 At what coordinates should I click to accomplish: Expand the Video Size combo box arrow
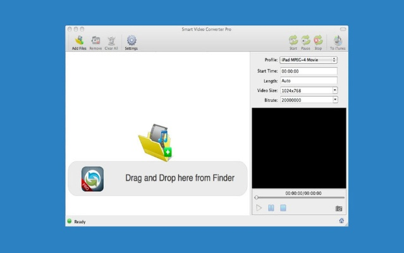(x=334, y=90)
